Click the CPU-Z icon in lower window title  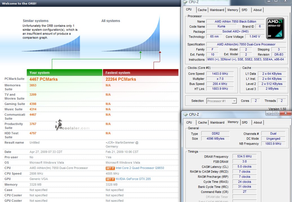[x=185, y=114]
